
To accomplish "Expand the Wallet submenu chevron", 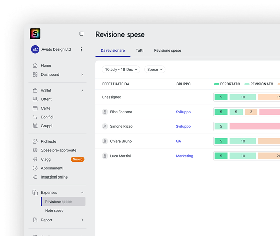I will tap(82, 90).
